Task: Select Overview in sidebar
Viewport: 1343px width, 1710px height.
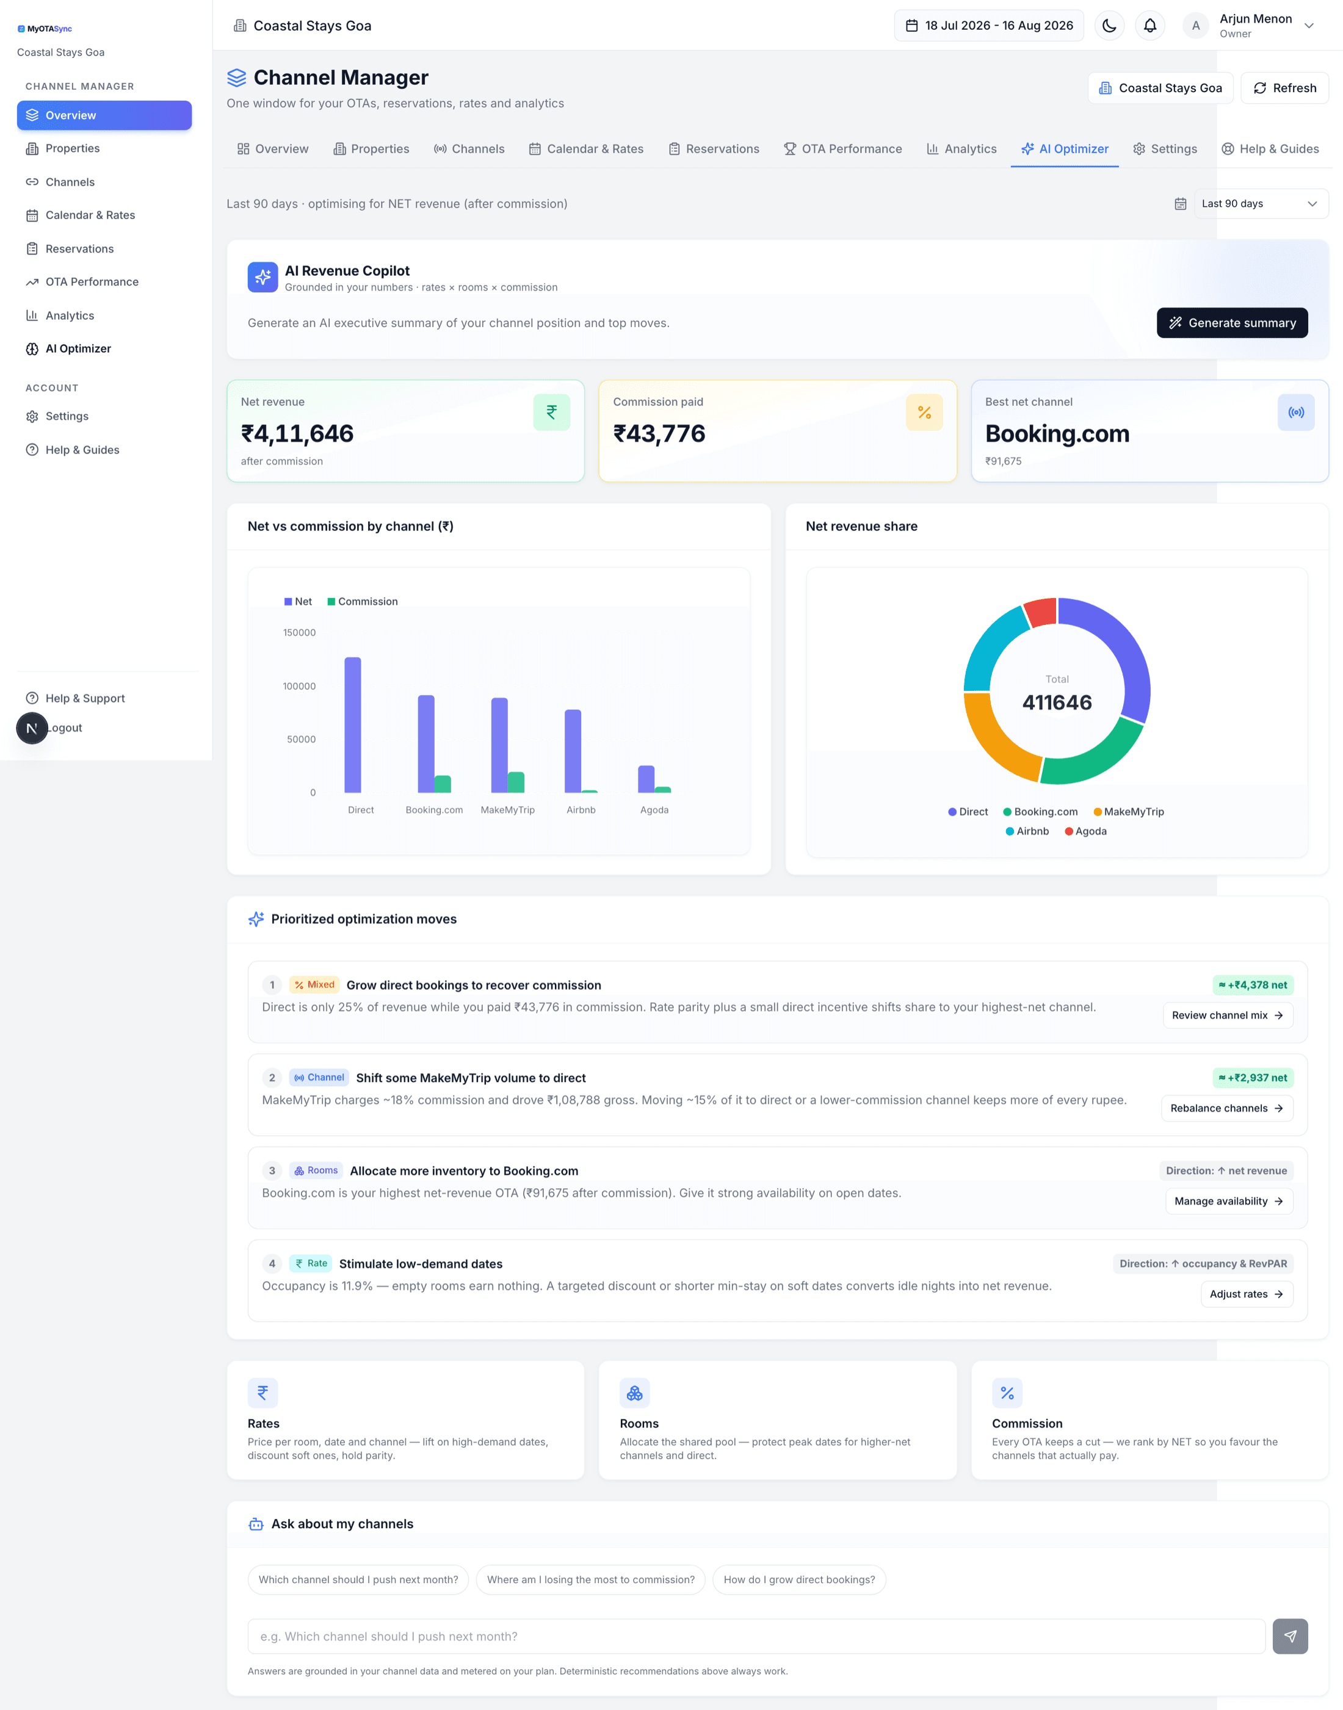Action: [104, 115]
